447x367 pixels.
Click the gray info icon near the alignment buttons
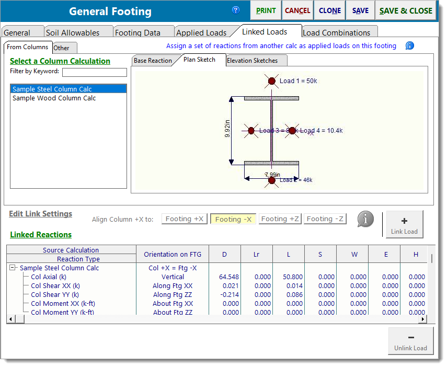(365, 219)
